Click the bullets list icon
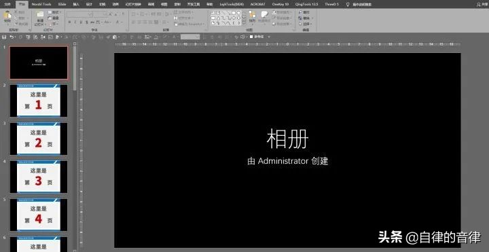 tap(134, 14)
